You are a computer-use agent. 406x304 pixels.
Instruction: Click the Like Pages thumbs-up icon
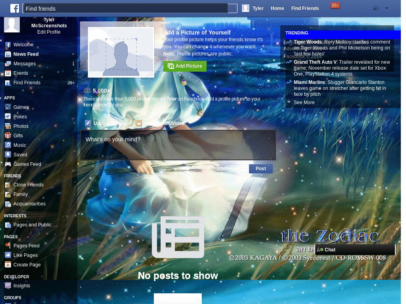[x=8, y=255]
